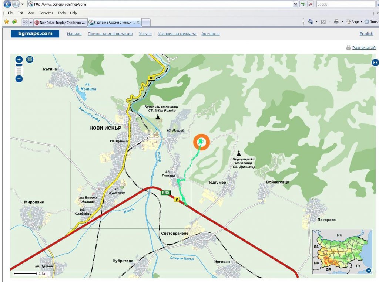
Task: Click the map zoom level slider
Action: 19,70
